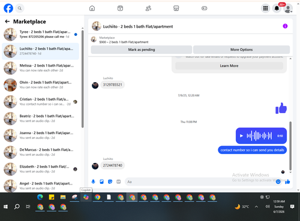
Task: Open the emoji picker in message box
Action: pyautogui.click(x=278, y=181)
